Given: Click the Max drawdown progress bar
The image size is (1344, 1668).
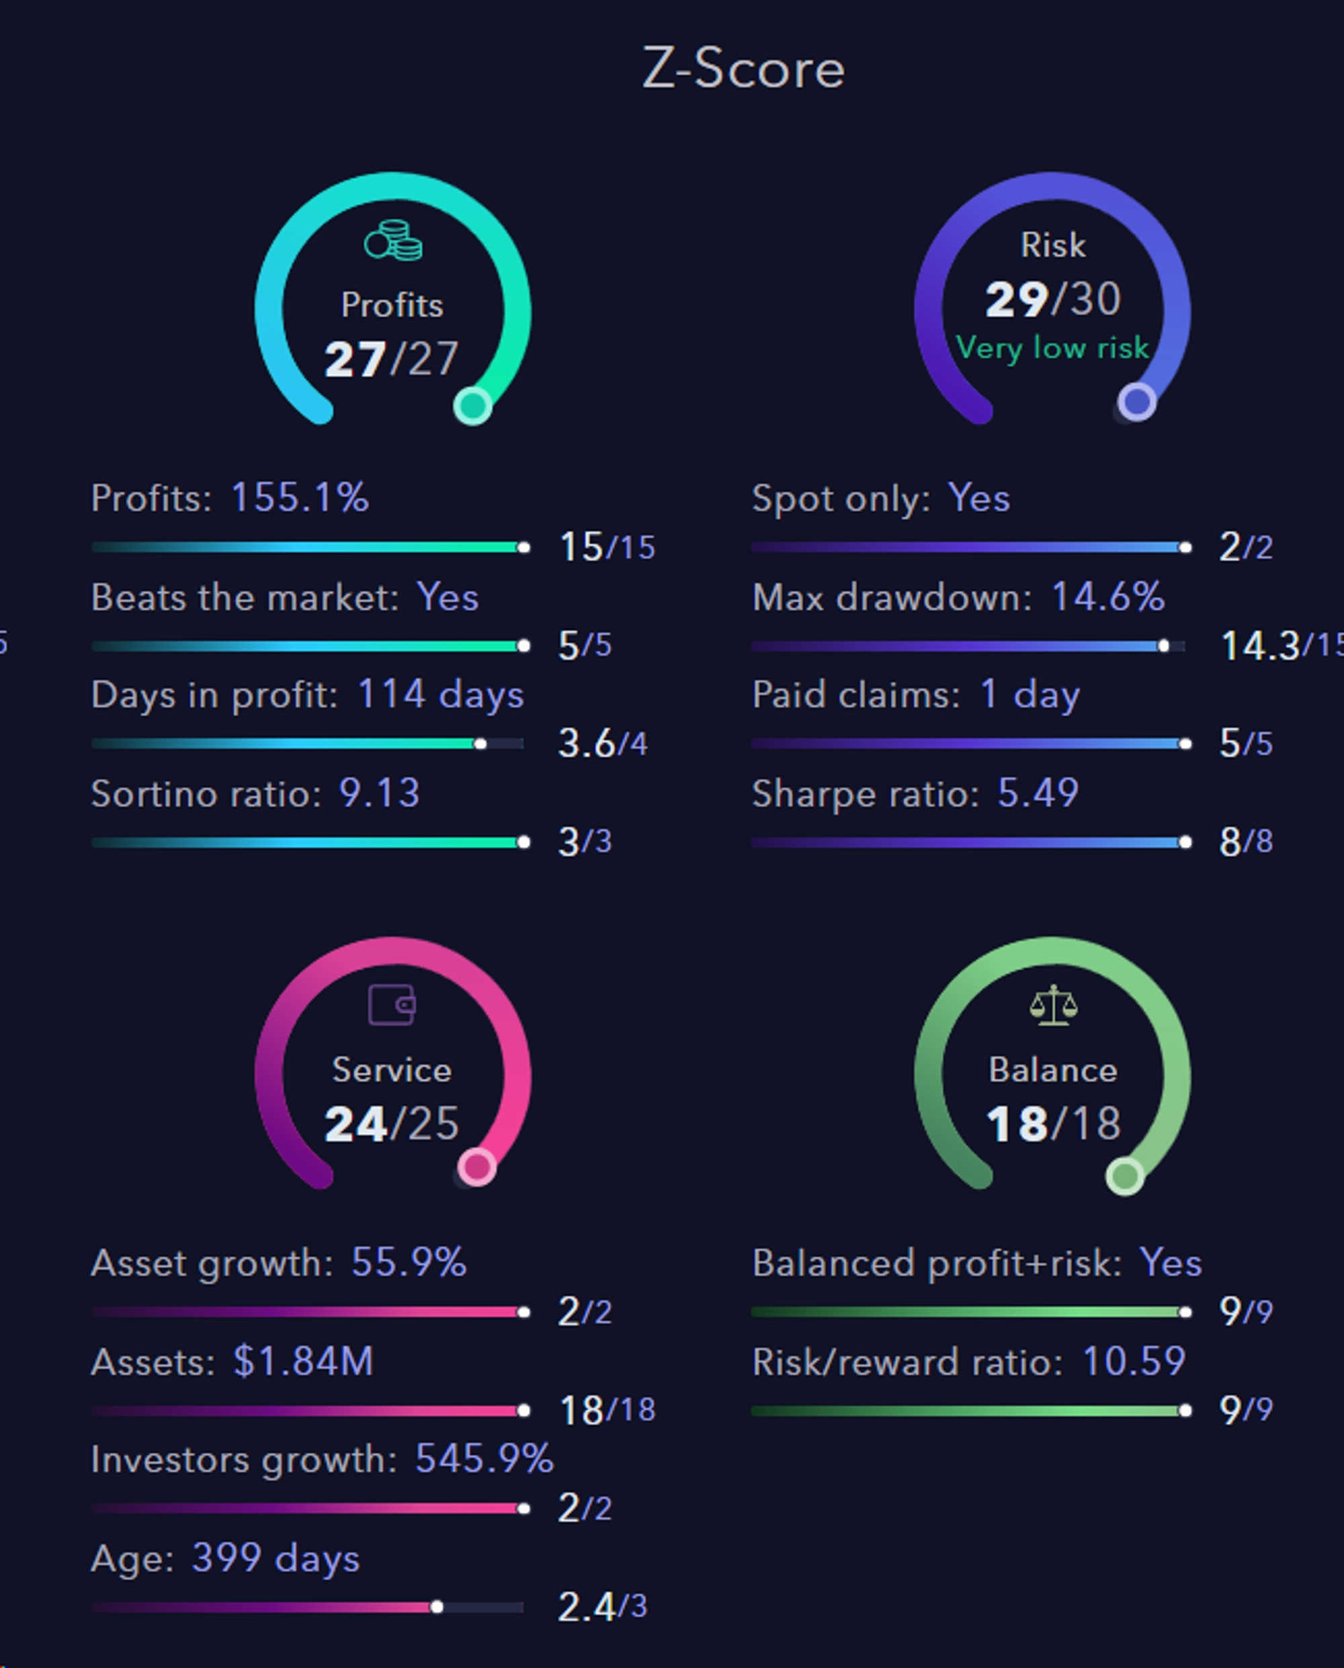Looking at the screenshot, I should point(968,646).
